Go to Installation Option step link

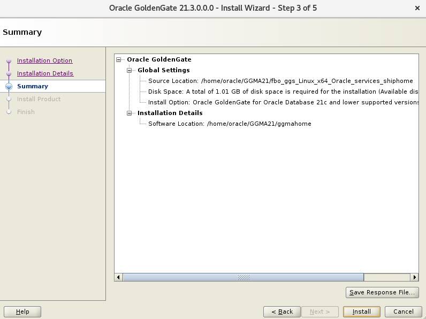(x=44, y=60)
